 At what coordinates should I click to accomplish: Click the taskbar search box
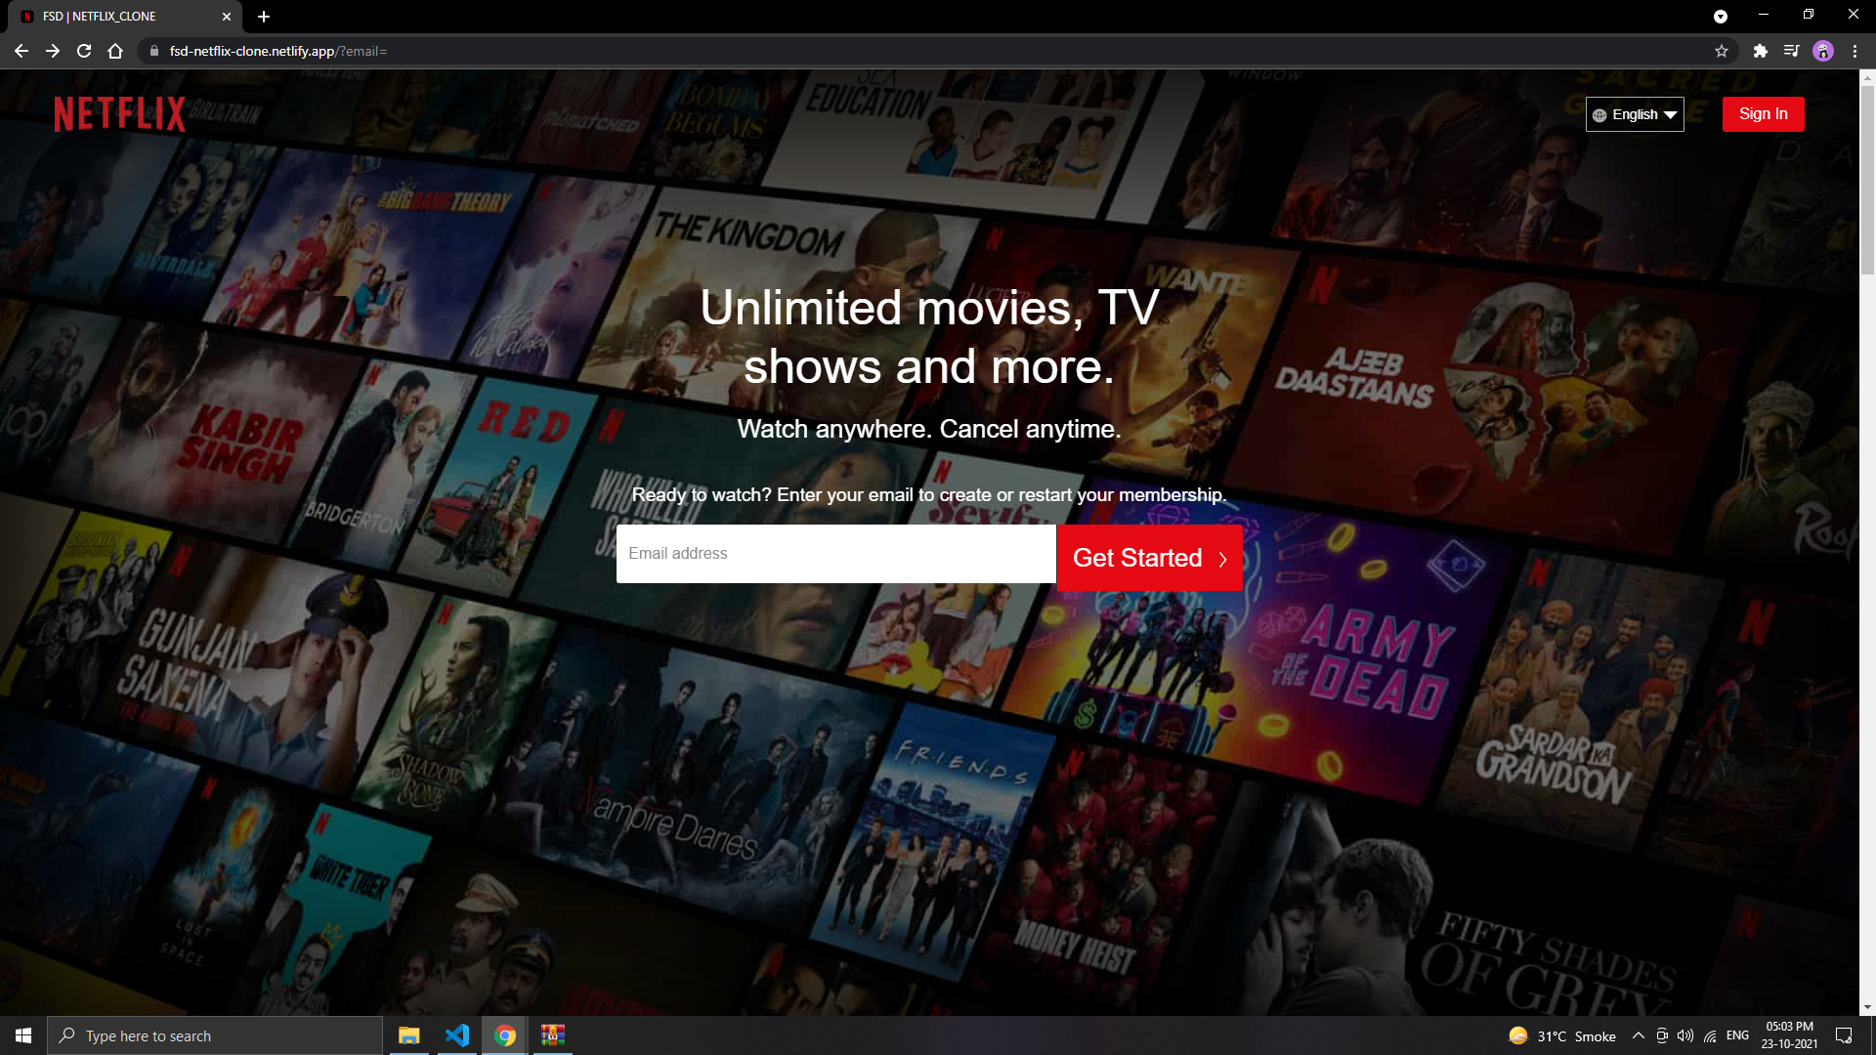[215, 1035]
